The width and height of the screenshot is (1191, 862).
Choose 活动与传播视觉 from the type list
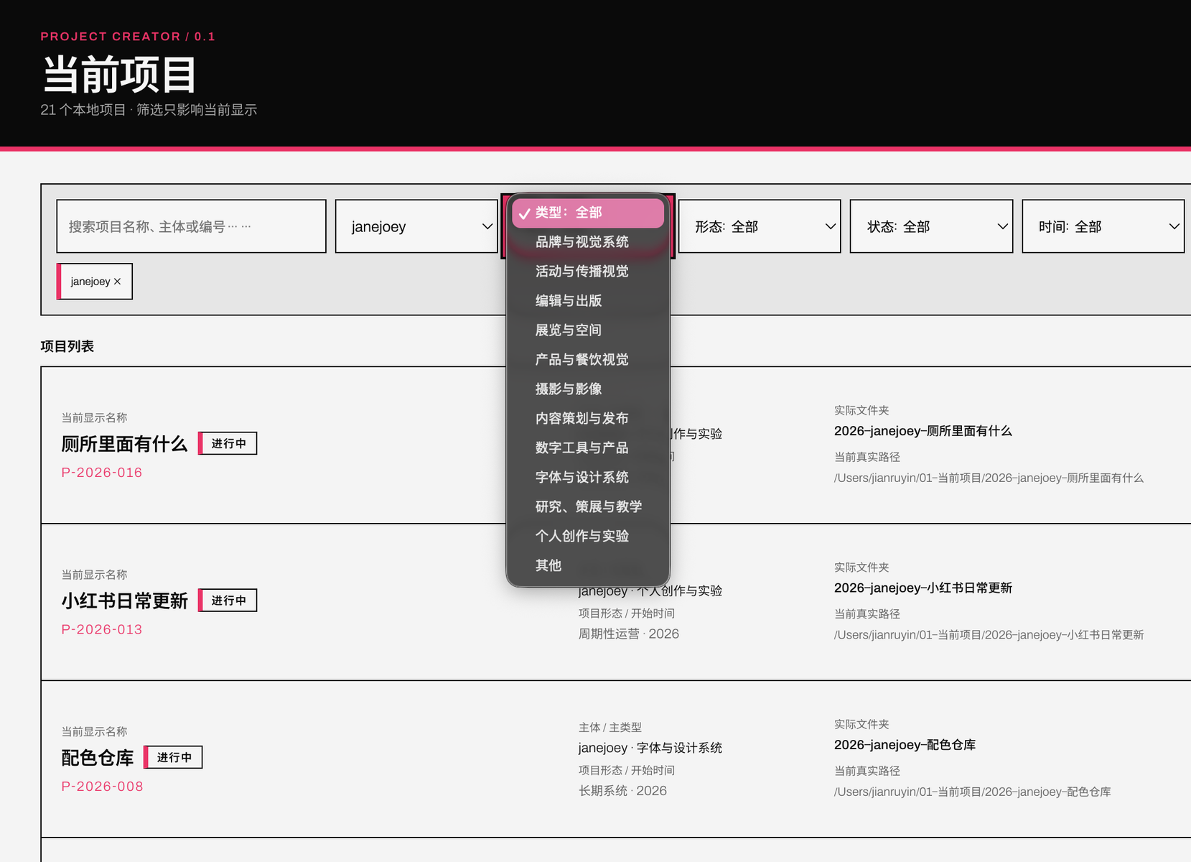587,272
